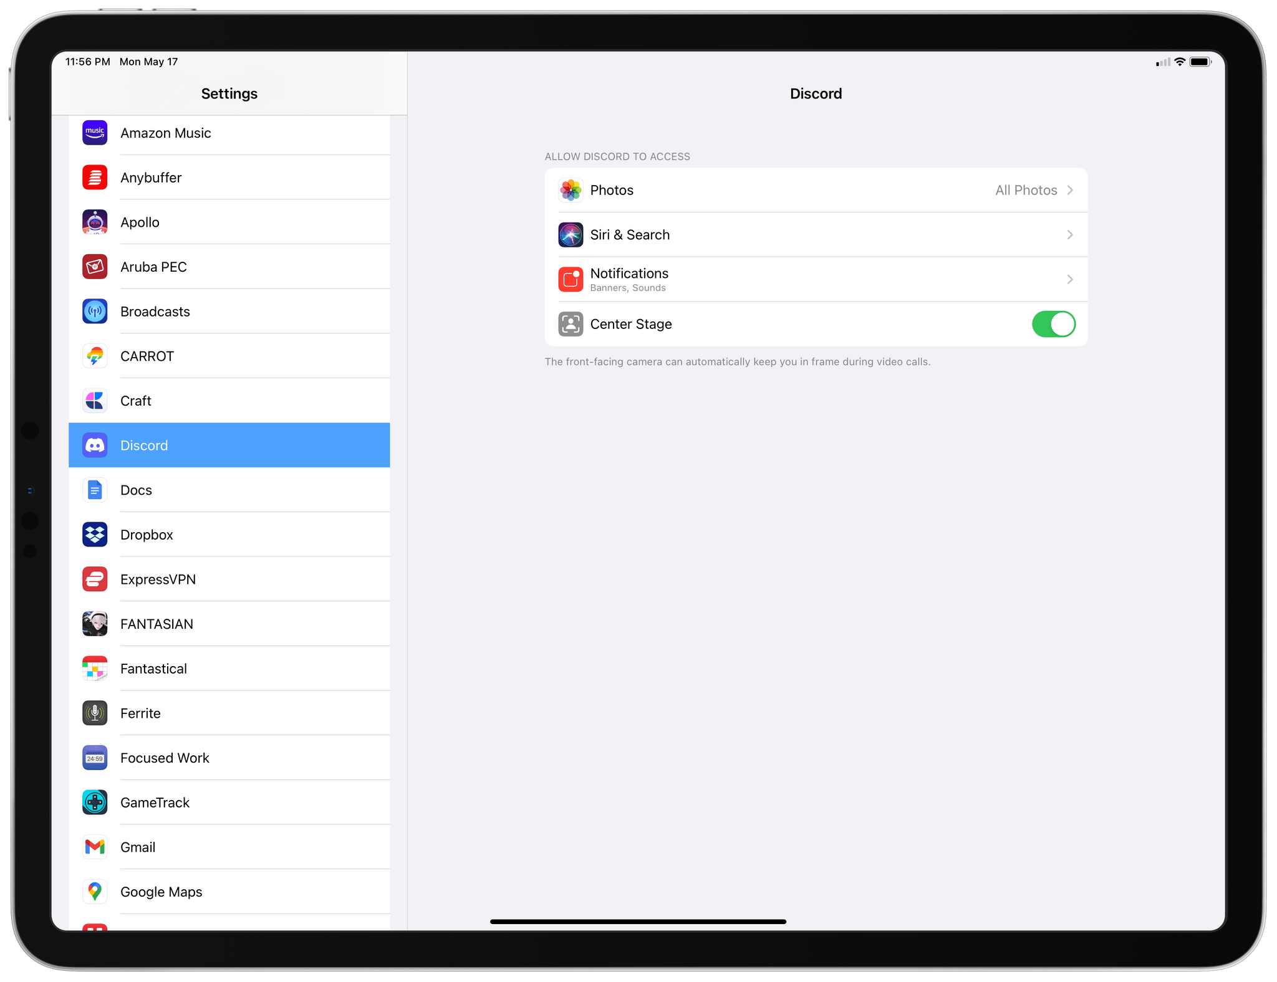Expand Siri & Search settings for Discord
The height and width of the screenshot is (982, 1277).
click(x=814, y=234)
